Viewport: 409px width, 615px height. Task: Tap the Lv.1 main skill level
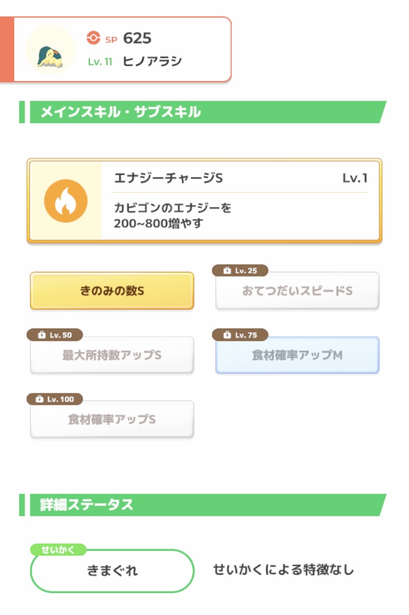[x=355, y=178]
